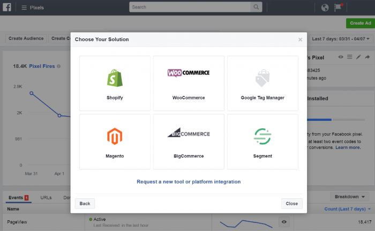Choose the Segment integration card
Screen dimensions: 375x231
[x=262, y=142]
